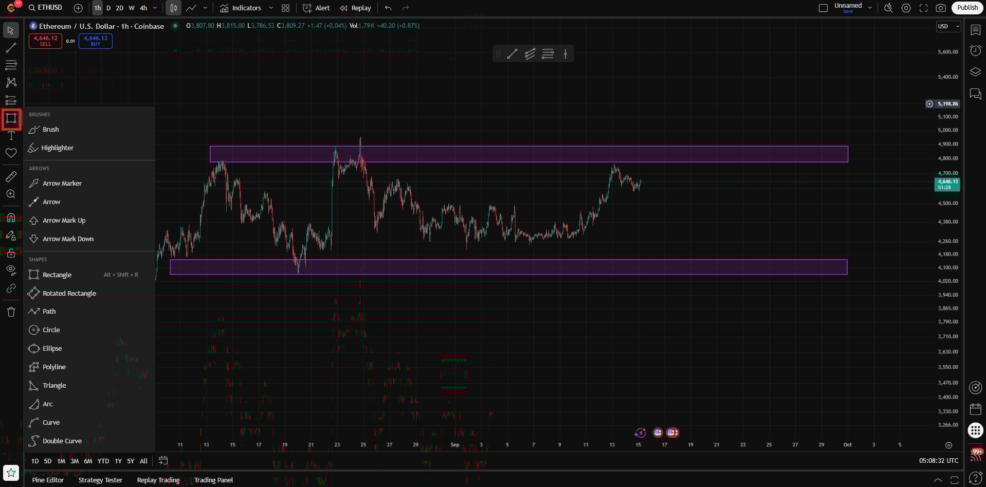This screenshot has width=986, height=487.
Task: Open the economic calendar panel
Action: point(975,409)
